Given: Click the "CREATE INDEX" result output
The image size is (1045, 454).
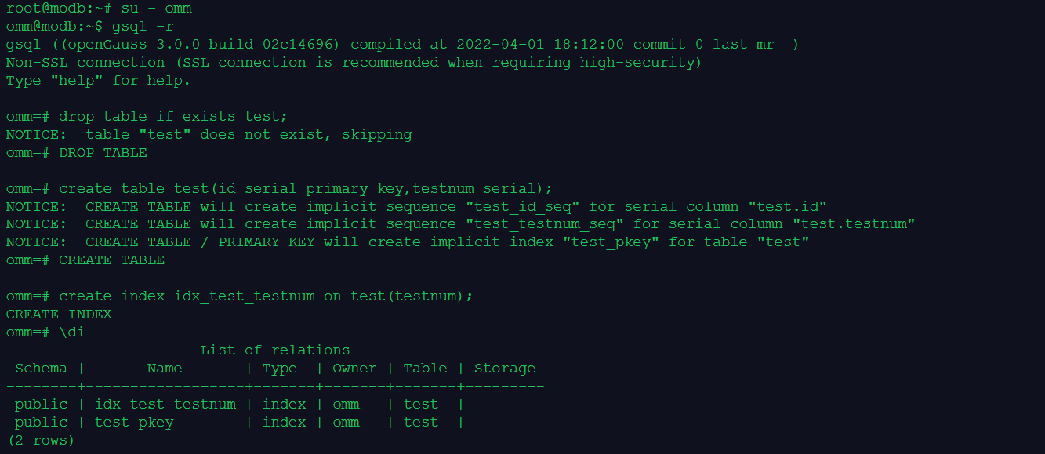Looking at the screenshot, I should [x=59, y=314].
